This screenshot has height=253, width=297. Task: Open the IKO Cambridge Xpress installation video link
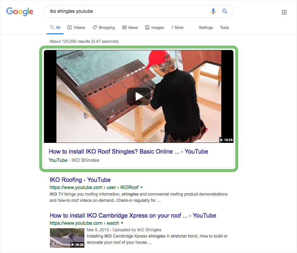[x=133, y=215]
